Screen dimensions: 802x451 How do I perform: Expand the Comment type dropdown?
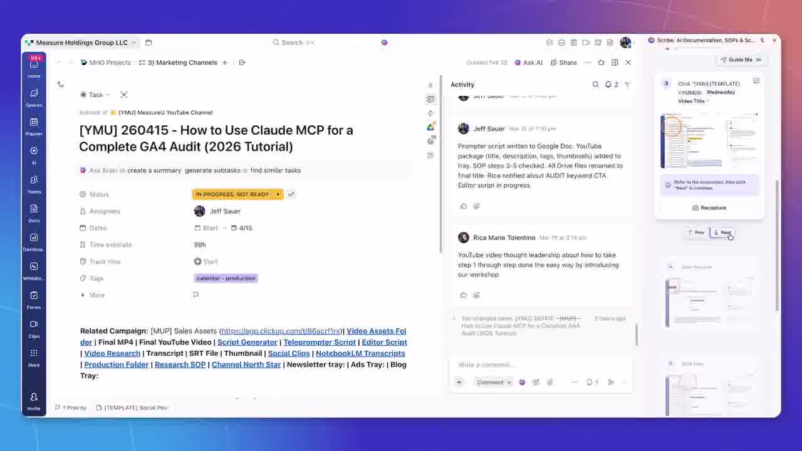494,382
